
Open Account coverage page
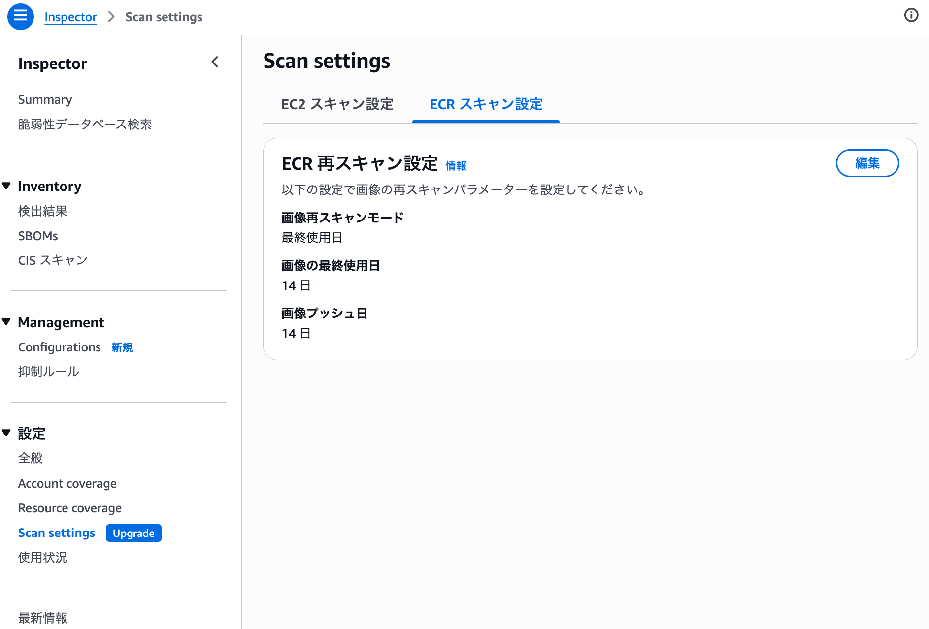(x=67, y=484)
